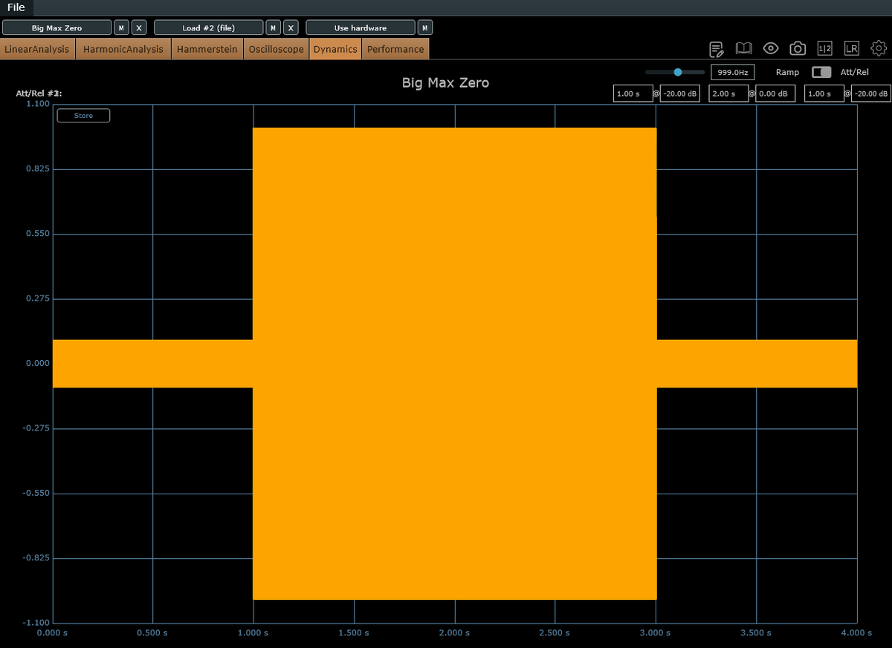892x648 pixels.
Task: Adjust the frequency slider handle
Action: [x=677, y=72]
